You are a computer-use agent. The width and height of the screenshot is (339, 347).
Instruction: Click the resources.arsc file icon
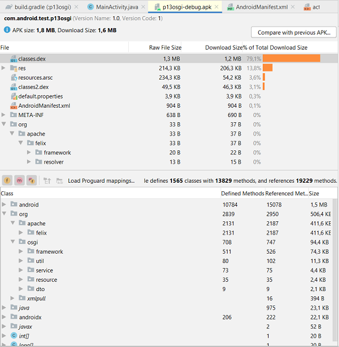14,77
